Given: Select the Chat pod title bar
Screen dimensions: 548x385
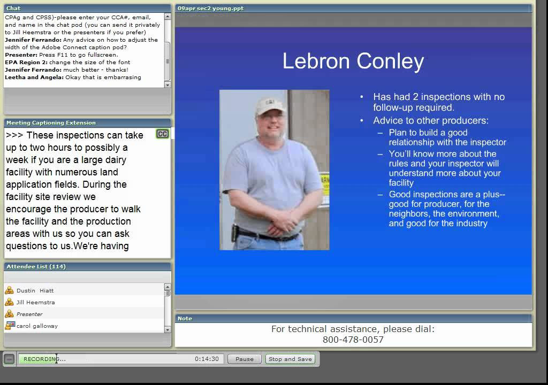Looking at the screenshot, I should [x=87, y=9].
